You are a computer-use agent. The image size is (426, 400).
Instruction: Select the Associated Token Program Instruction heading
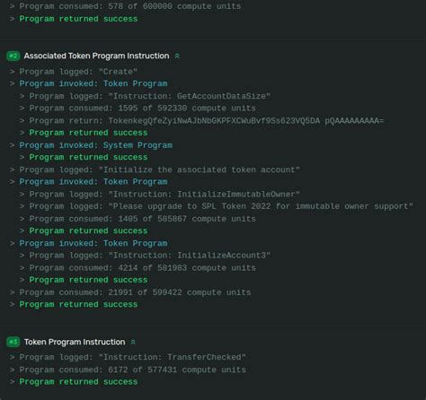click(x=96, y=56)
